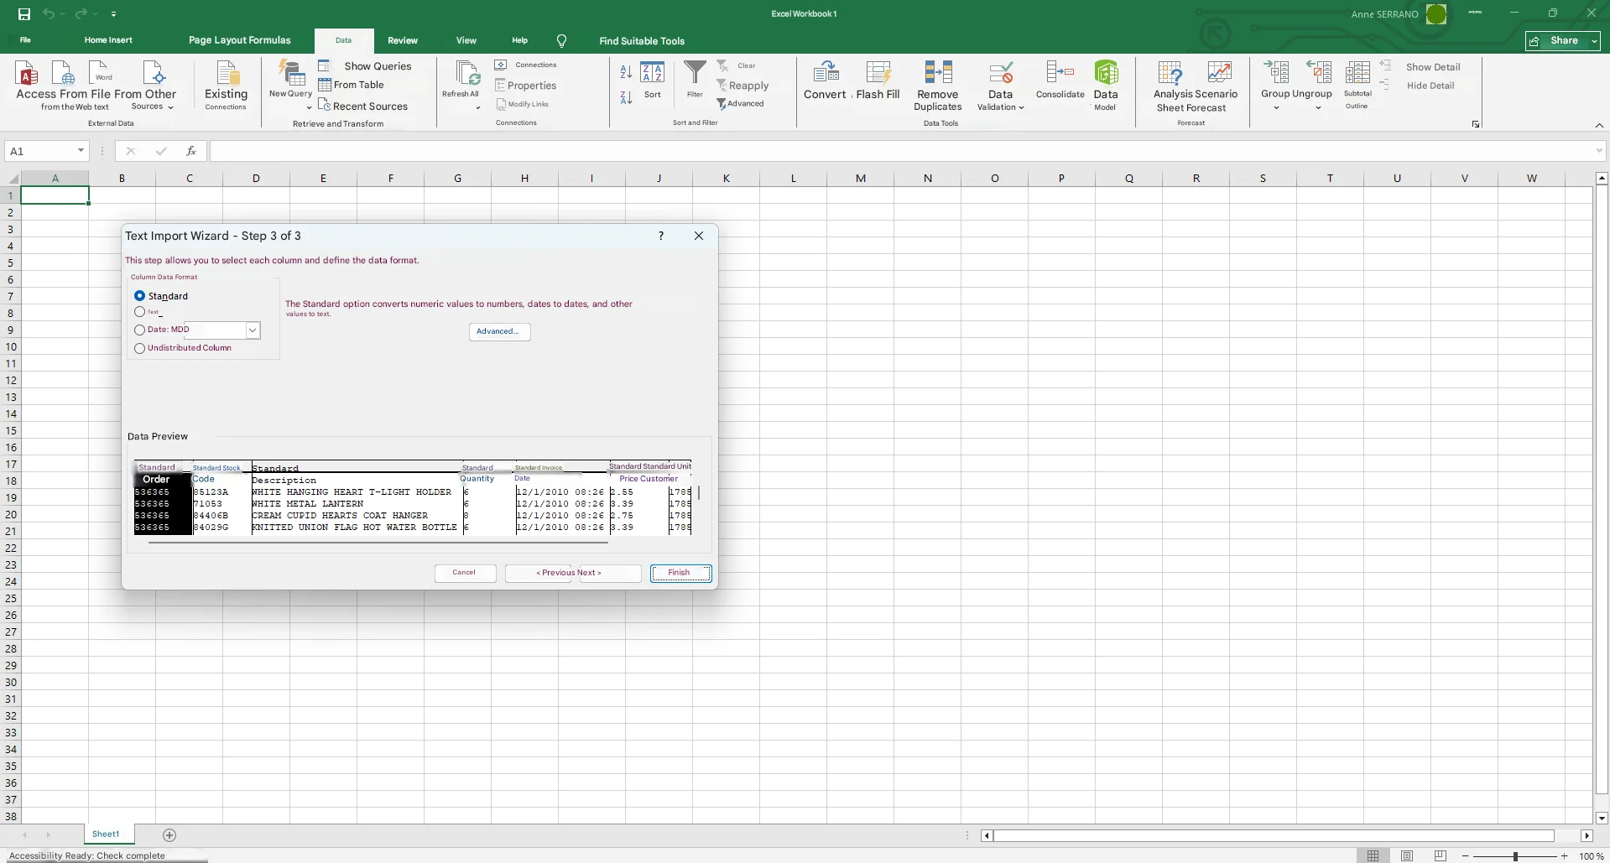
Task: Switch to the Review tab
Action: (403, 40)
